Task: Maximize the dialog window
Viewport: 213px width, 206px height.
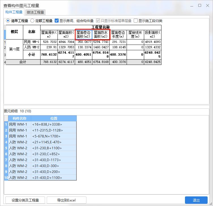Action: pos(200,5)
